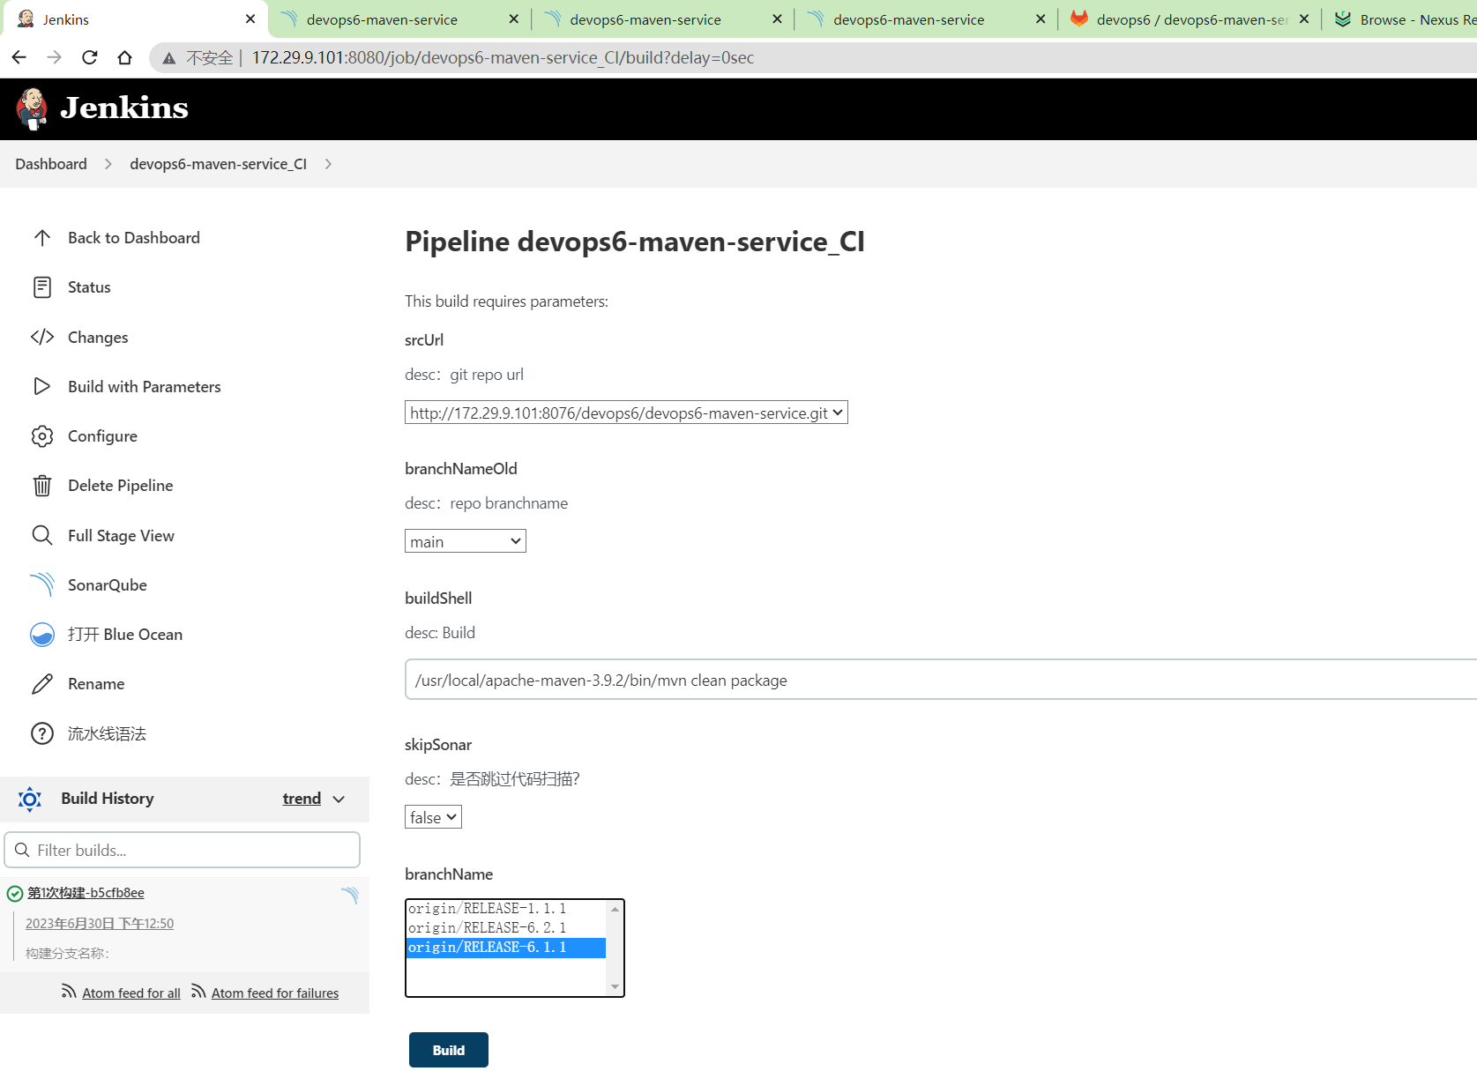Click Delete Pipeline sidebar label
This screenshot has height=1071, width=1477.
point(120,486)
